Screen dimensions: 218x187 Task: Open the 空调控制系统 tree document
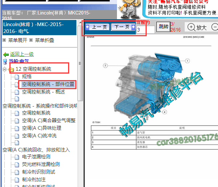(36, 113)
